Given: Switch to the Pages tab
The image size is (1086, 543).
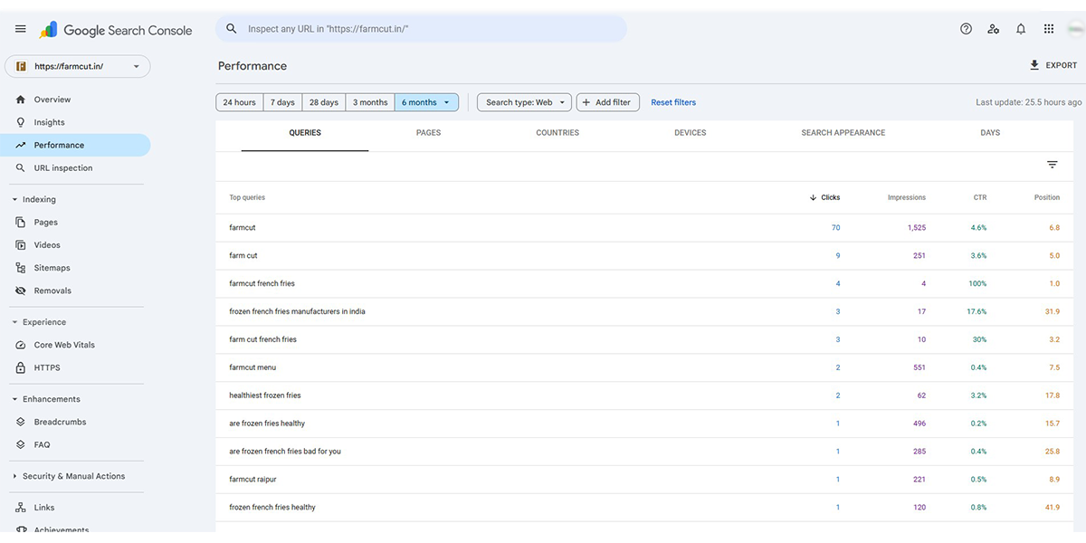Looking at the screenshot, I should click(x=428, y=133).
